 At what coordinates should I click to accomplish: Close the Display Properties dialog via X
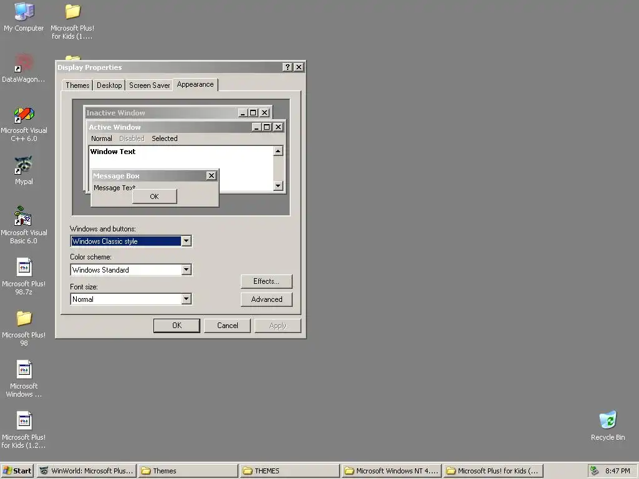299,67
